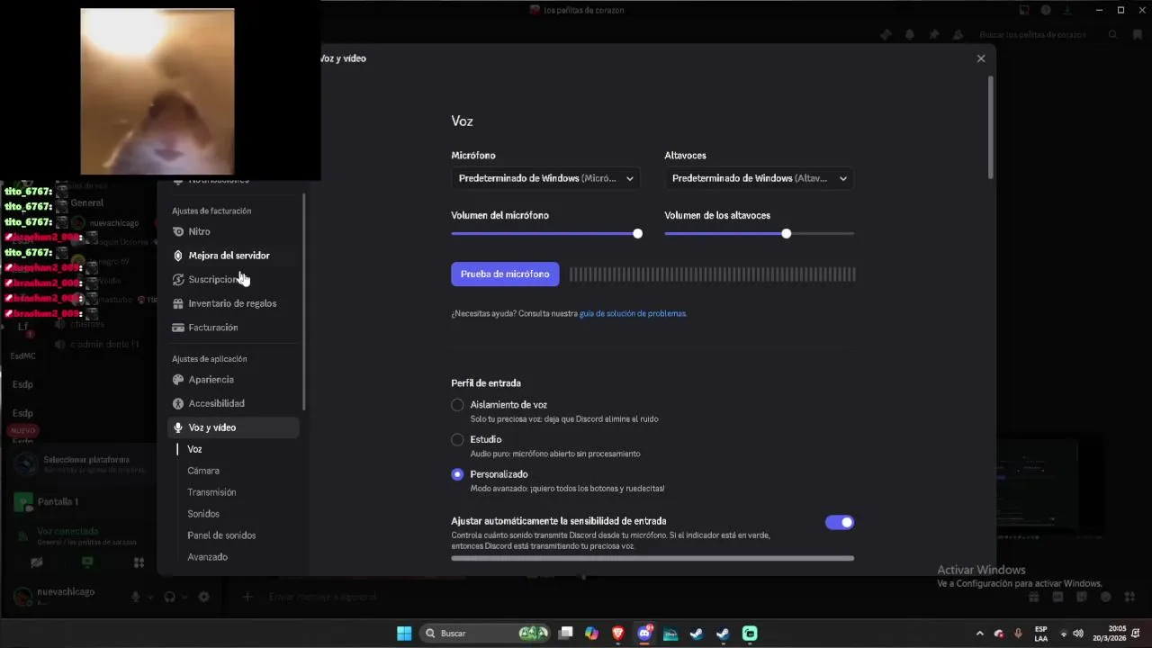Open Disney+ from the taskbar
Image resolution: width=1152 pixels, height=648 pixels.
point(670,634)
